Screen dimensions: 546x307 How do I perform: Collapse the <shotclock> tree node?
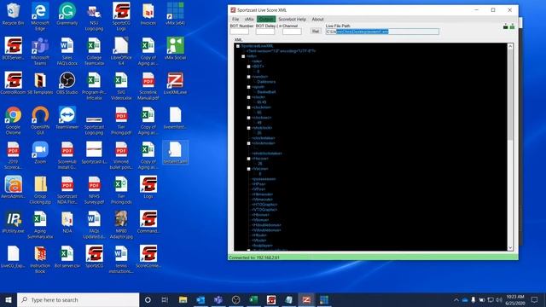coord(248,128)
